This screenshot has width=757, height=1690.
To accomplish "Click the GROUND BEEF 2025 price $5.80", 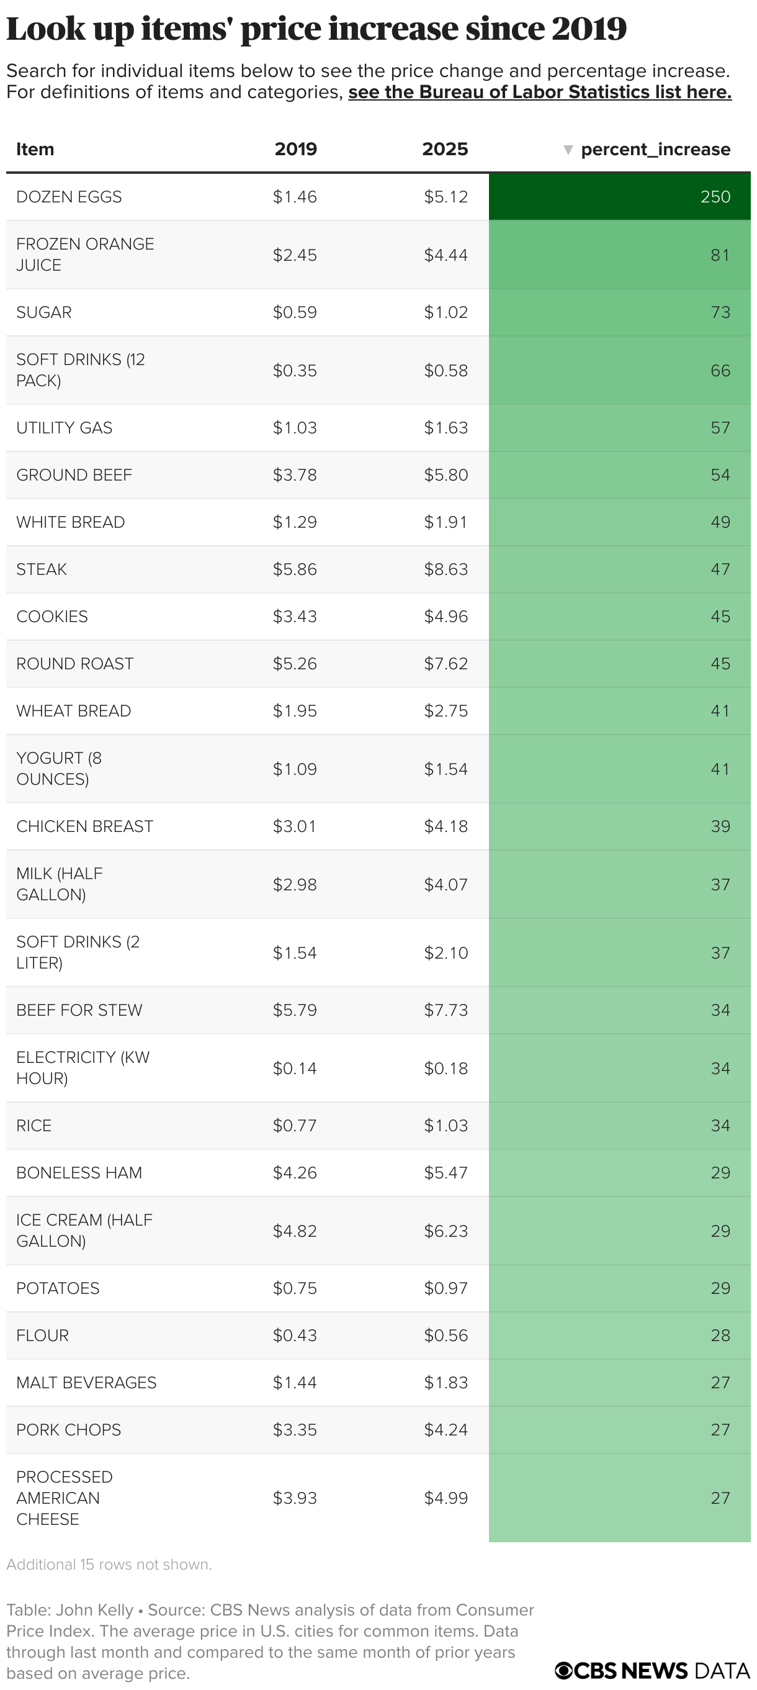I will click(446, 475).
